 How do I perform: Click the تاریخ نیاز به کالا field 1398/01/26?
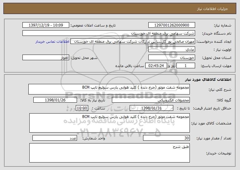point(55,100)
